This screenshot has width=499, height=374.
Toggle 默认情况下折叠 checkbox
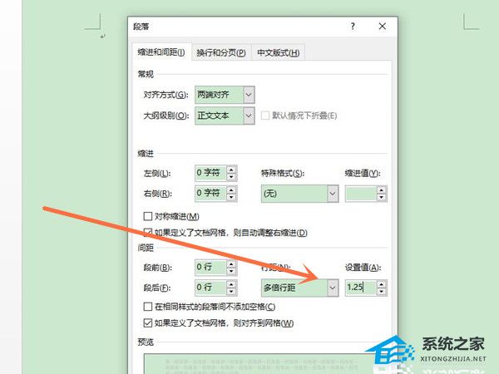pyautogui.click(x=265, y=116)
